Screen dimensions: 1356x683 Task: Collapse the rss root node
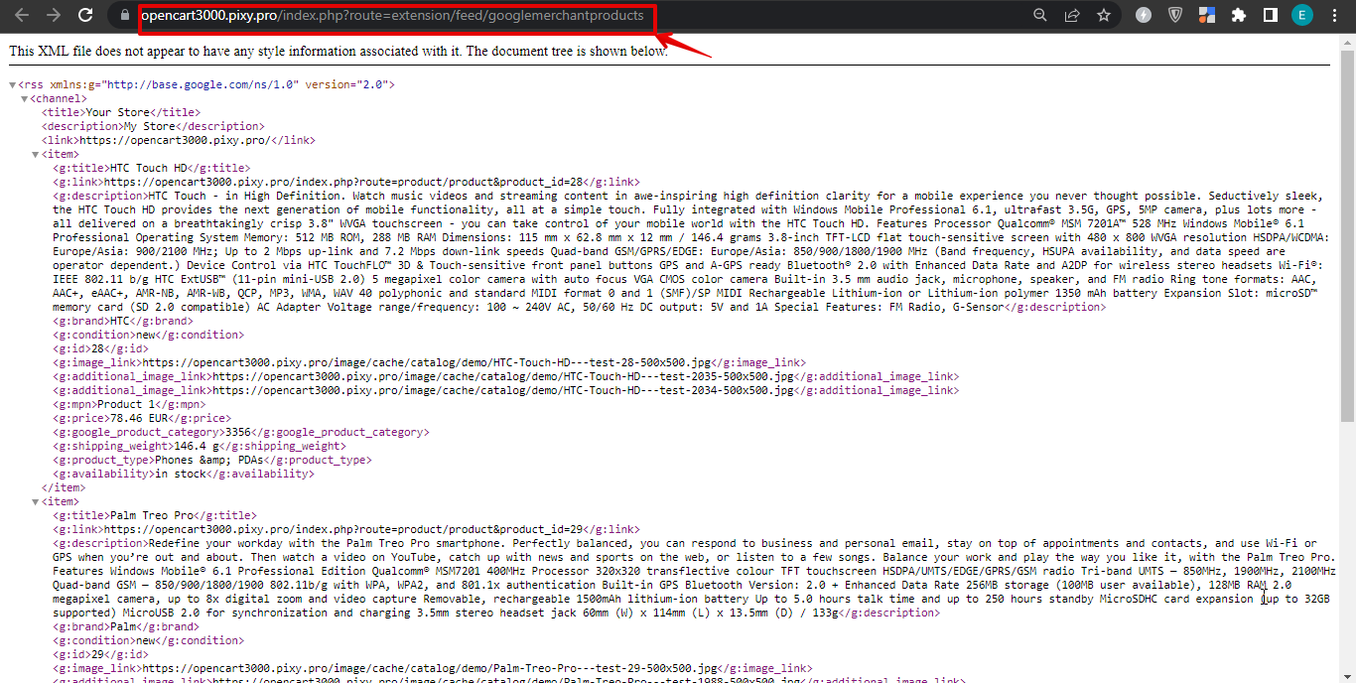coord(13,85)
